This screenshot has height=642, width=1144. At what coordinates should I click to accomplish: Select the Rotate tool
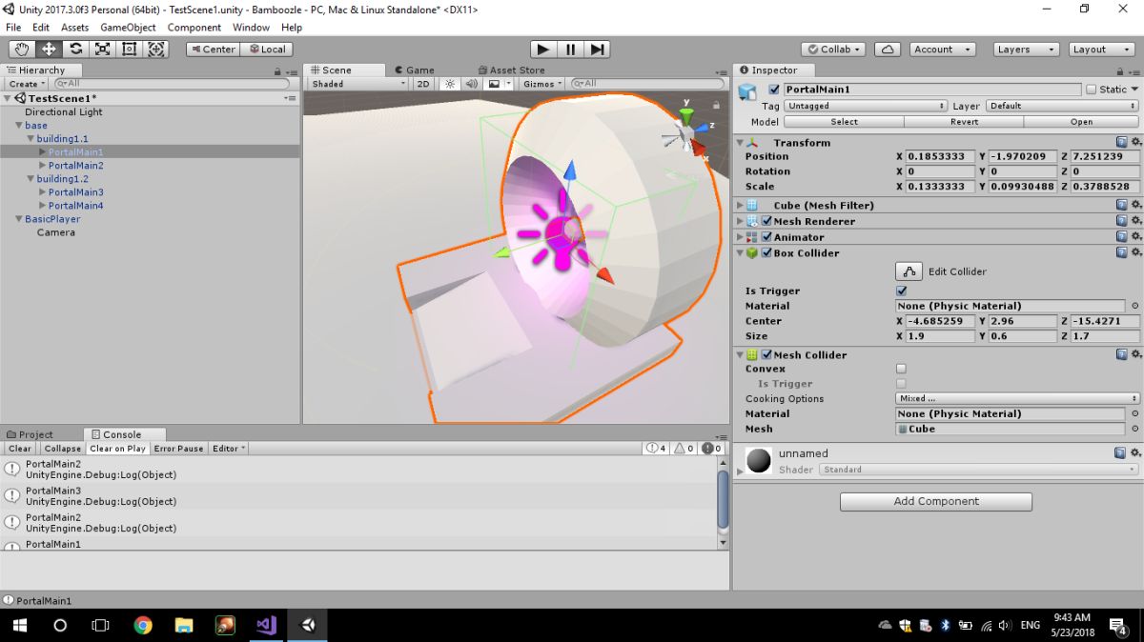point(75,49)
